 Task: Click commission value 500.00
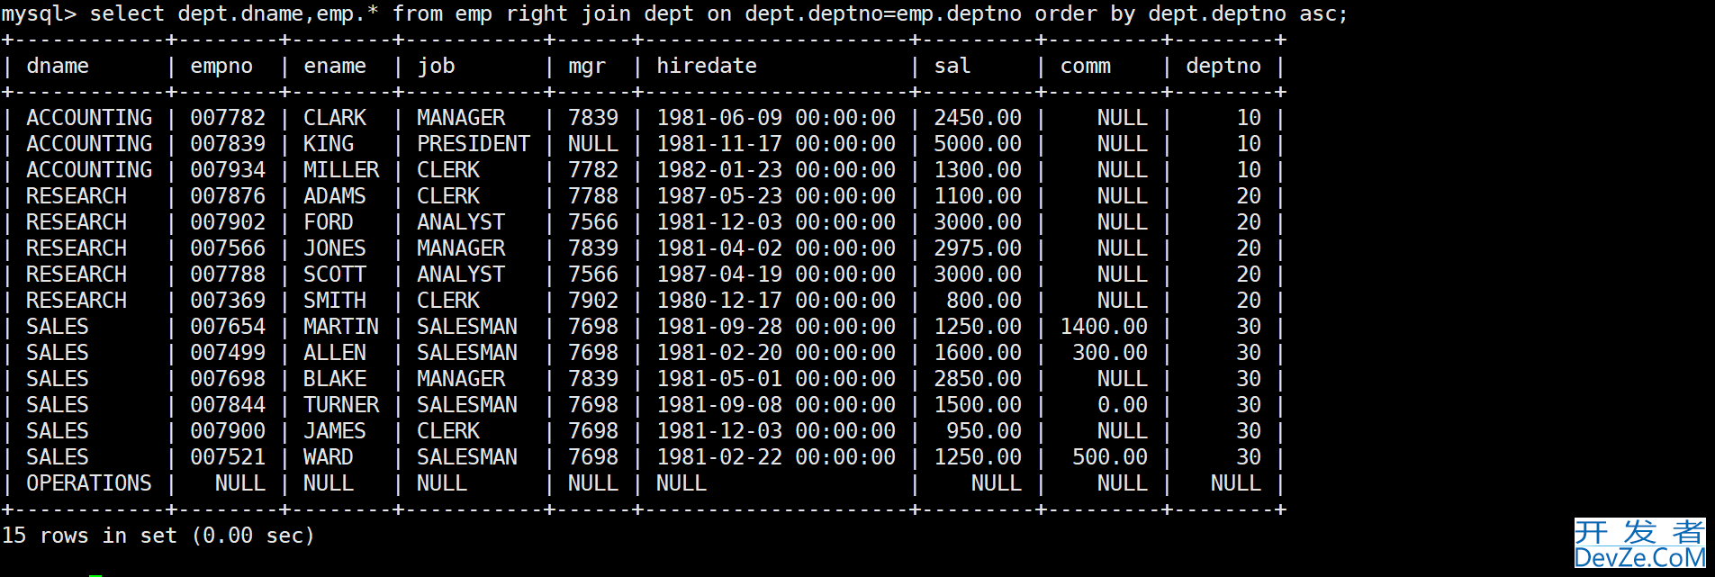pyautogui.click(x=1110, y=457)
